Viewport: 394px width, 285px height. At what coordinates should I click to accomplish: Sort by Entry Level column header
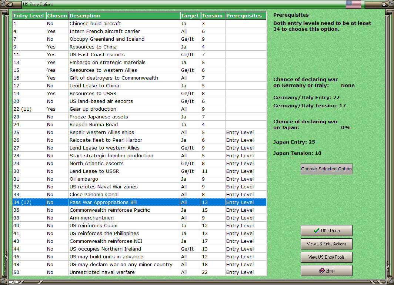(x=29, y=16)
